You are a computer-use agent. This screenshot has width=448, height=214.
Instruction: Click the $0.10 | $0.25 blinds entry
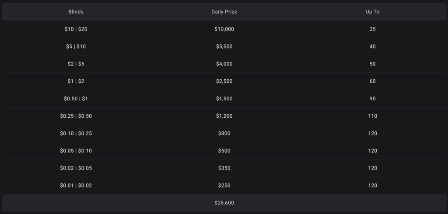tap(76, 133)
